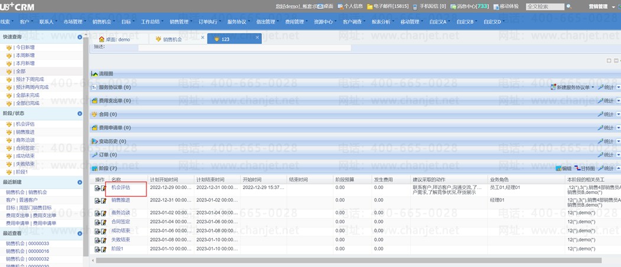Click view icon in 销售推进 row
This screenshot has height=267, width=621.
point(97,201)
